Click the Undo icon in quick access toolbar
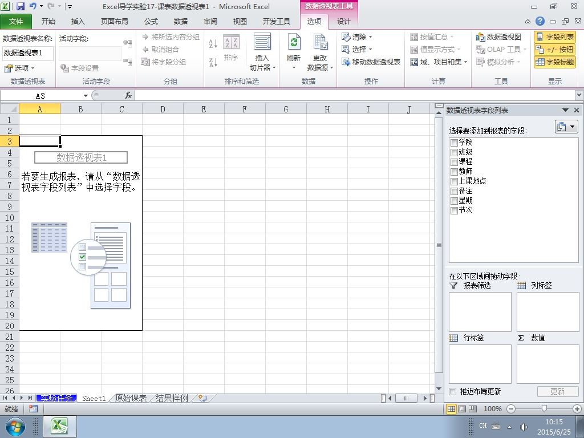The height and width of the screenshot is (438, 584). [33, 6]
